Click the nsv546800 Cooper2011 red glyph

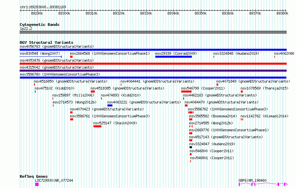point(191,154)
